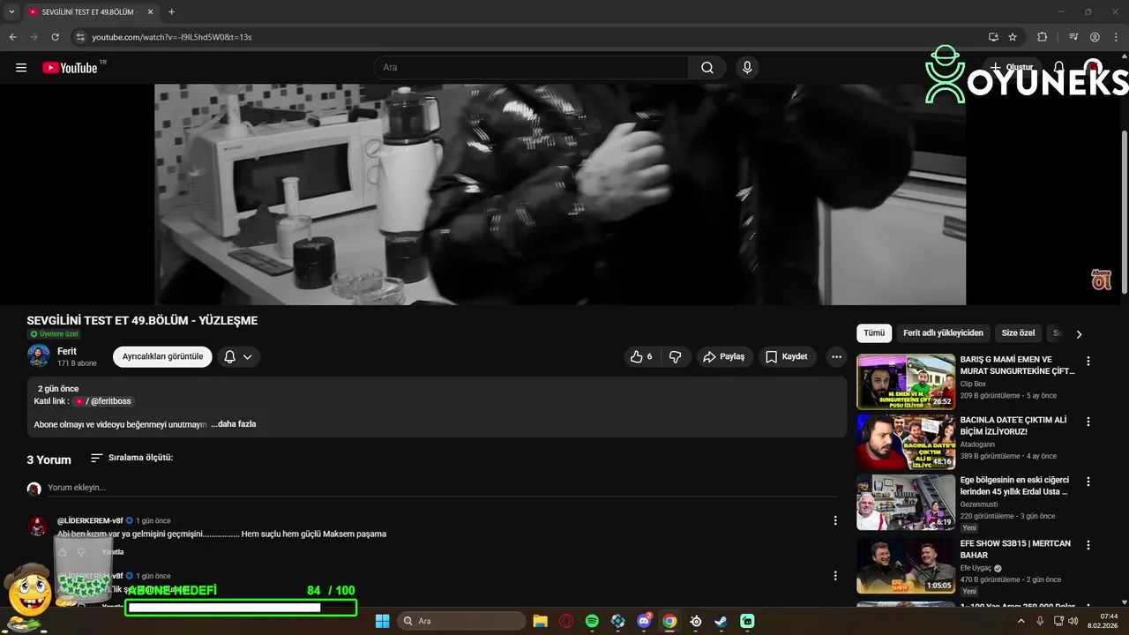Viewport: 1129px width, 635px height.
Task: Go back with the browser back arrow
Action: click(12, 37)
